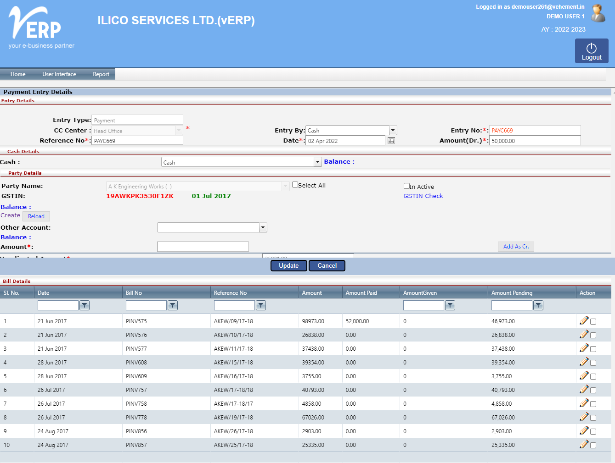Edit bill PINV576 with pencil icon
The height and width of the screenshot is (463, 615).
584,334
